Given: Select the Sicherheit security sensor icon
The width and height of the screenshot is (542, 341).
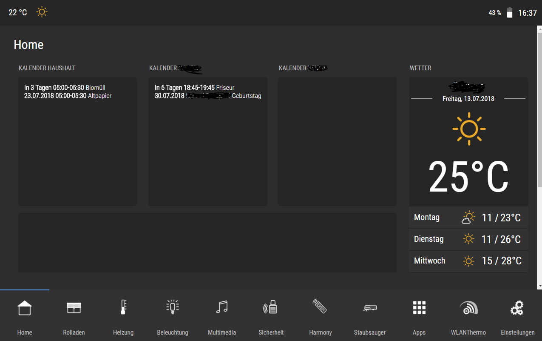Looking at the screenshot, I should click(x=271, y=307).
